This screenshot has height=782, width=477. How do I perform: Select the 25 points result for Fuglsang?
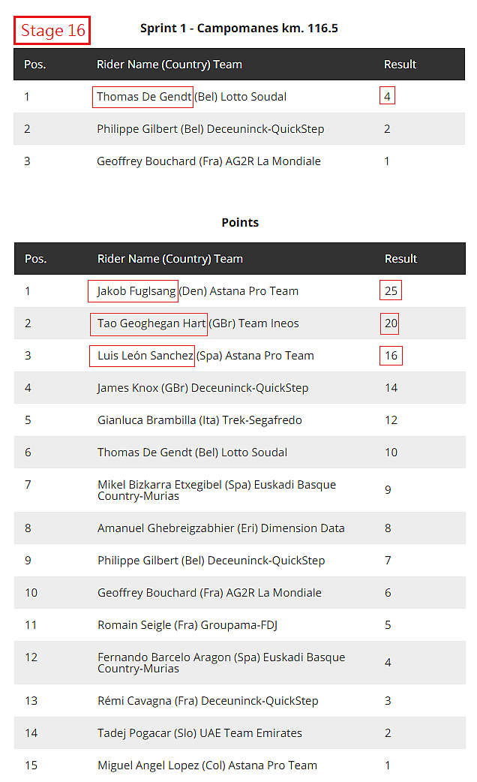point(391,290)
